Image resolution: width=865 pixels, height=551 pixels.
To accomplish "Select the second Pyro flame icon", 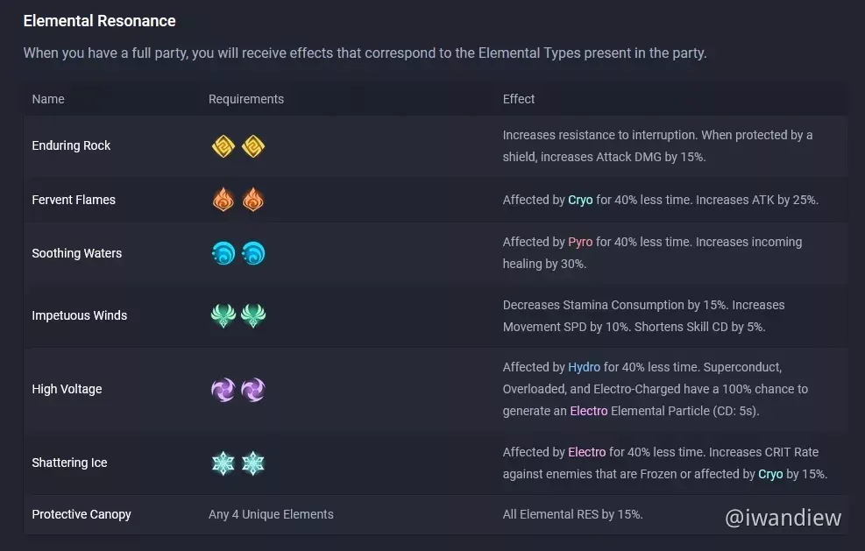I will pyautogui.click(x=253, y=200).
